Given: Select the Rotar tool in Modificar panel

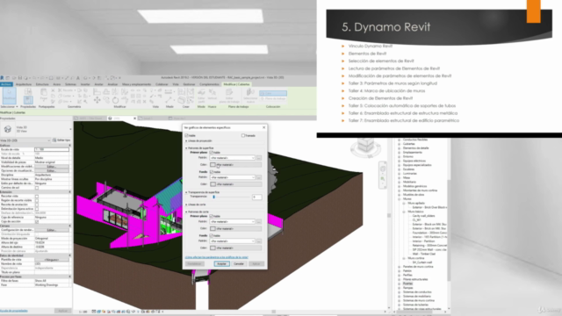Looking at the screenshot, I should 115,100.
